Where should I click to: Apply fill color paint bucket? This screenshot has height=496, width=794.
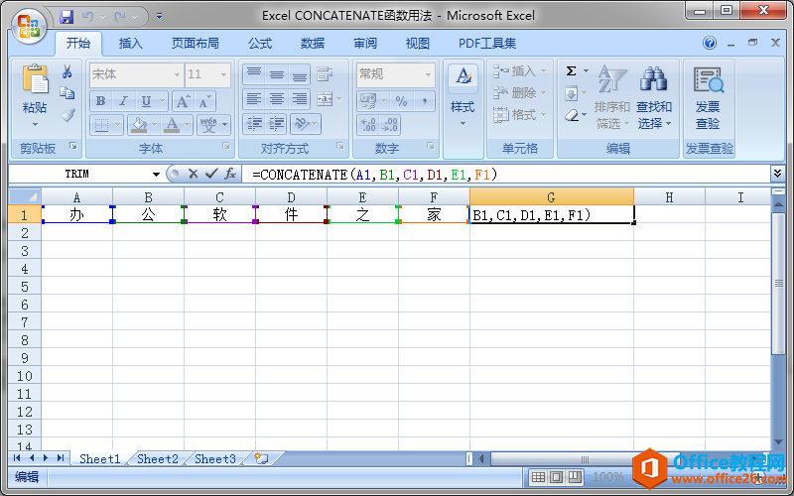click(x=137, y=125)
